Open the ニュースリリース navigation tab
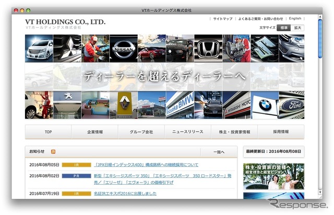This screenshot has height=215, width=334. coord(188,132)
